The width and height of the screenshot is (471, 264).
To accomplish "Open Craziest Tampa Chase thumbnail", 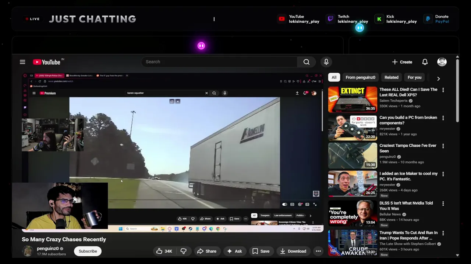I will click(x=353, y=155).
